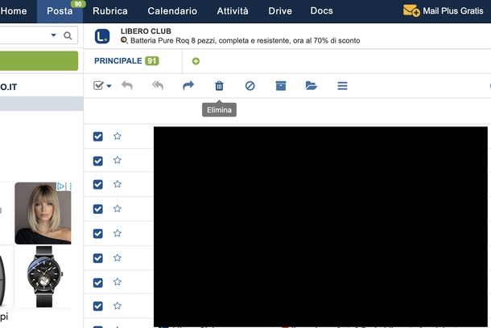This screenshot has height=328, width=491.
Task: Star the fourth email in list
Action: click(117, 208)
